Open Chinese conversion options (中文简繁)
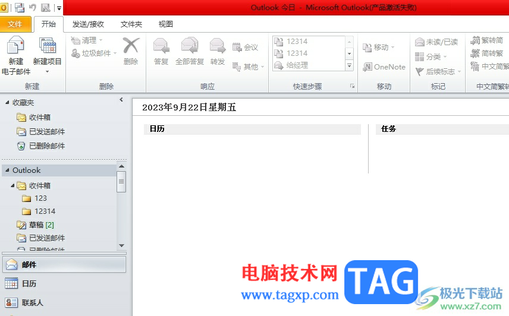The height and width of the screenshot is (316, 509). coord(490,67)
